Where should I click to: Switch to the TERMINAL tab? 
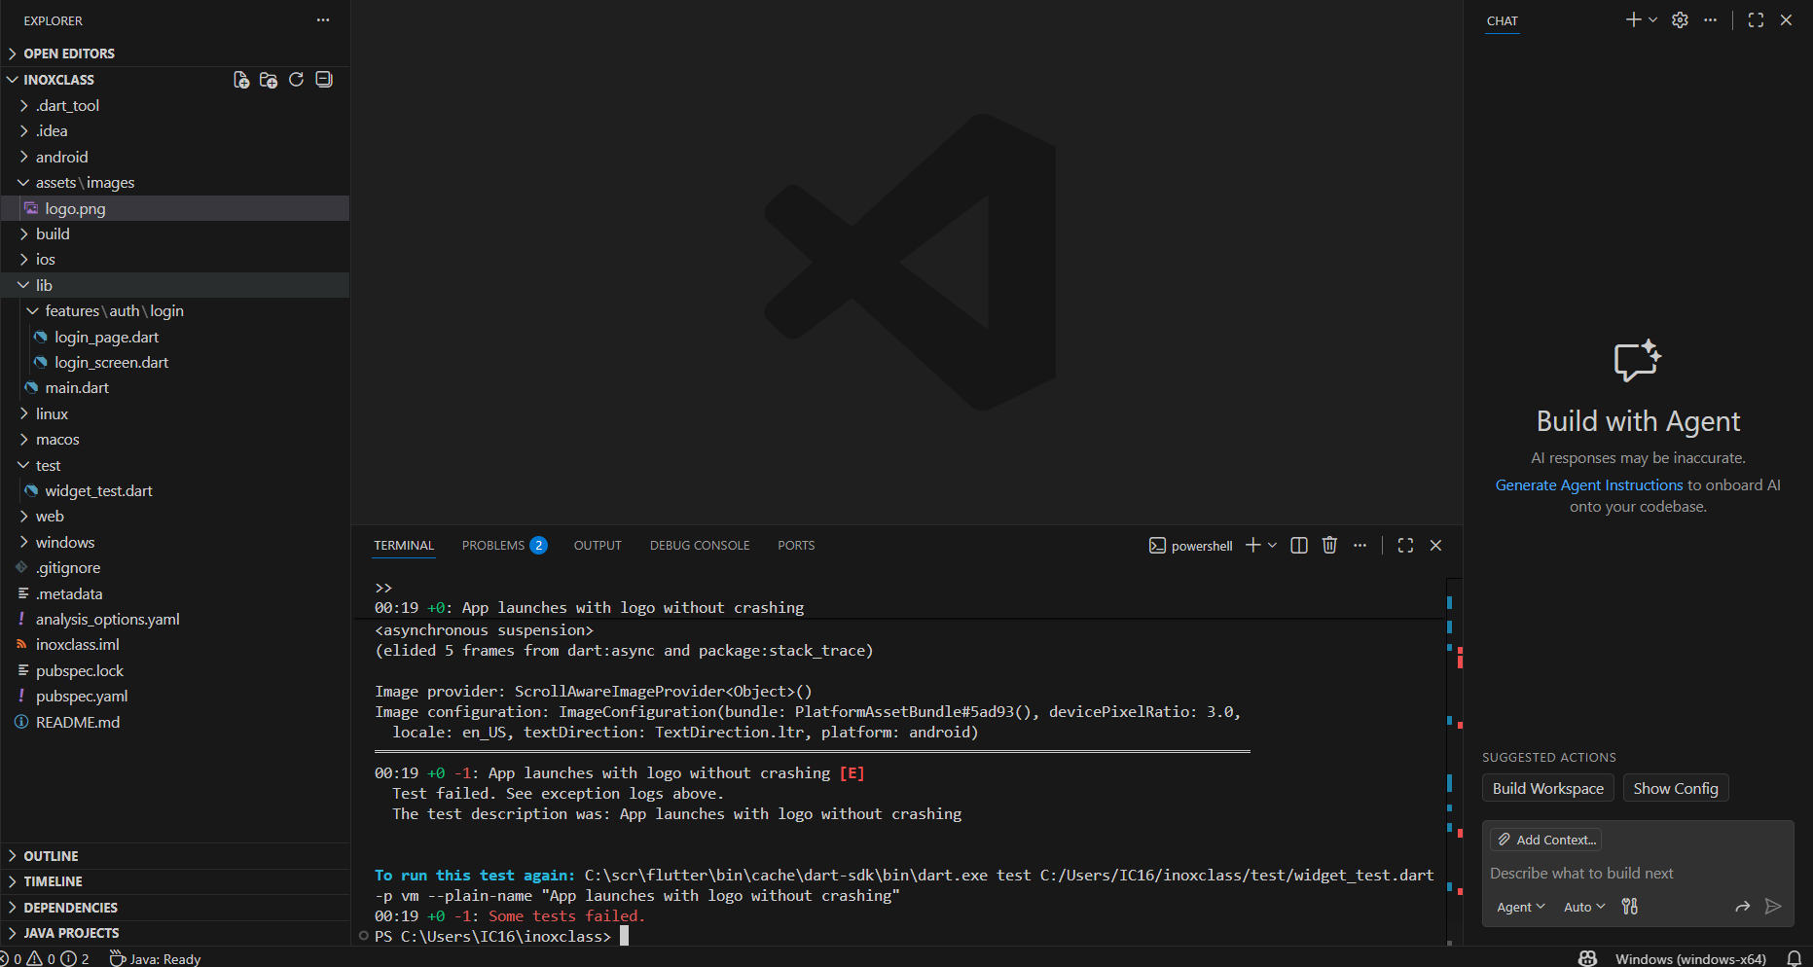click(404, 545)
